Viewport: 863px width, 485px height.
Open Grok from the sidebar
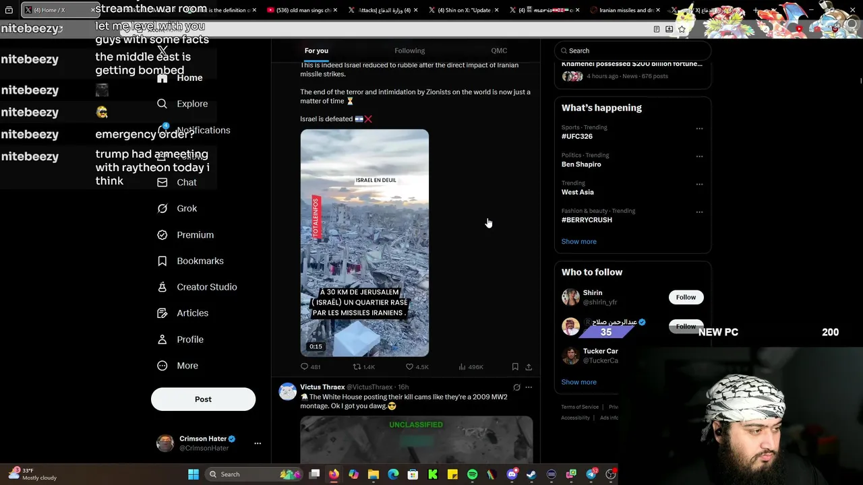[177, 209]
